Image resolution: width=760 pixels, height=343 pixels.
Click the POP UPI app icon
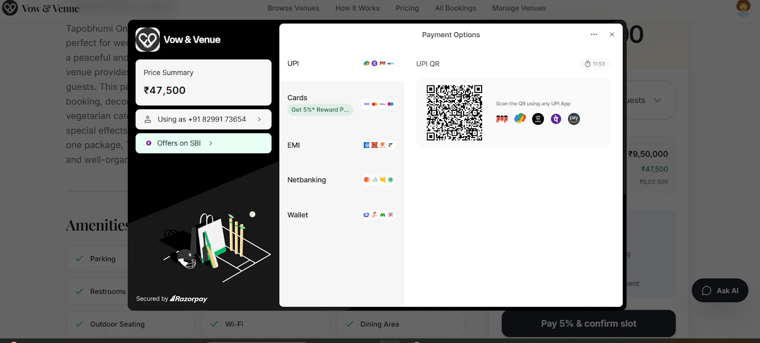point(502,119)
